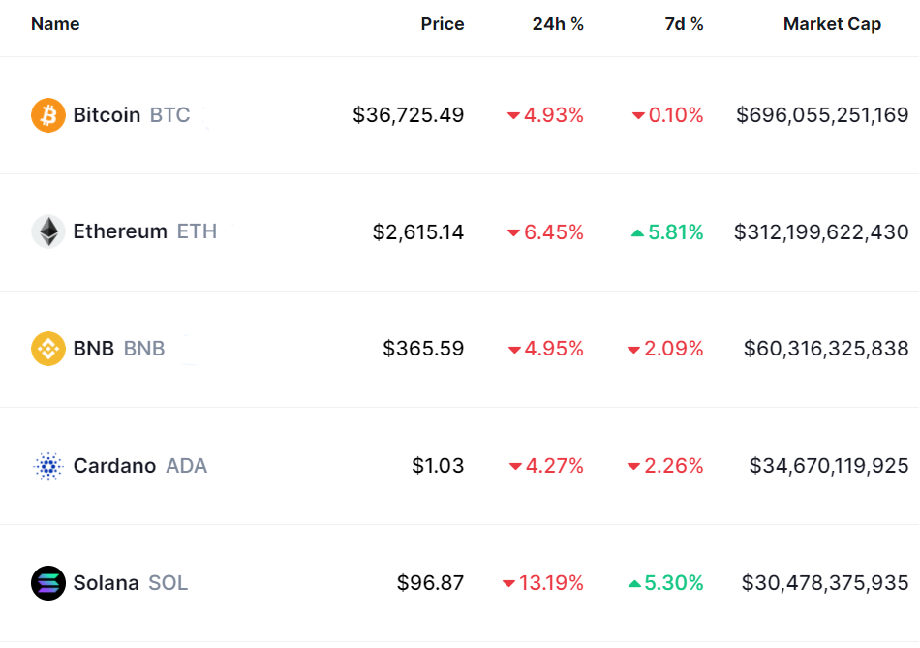Click the Solana logo icon

coord(48,583)
